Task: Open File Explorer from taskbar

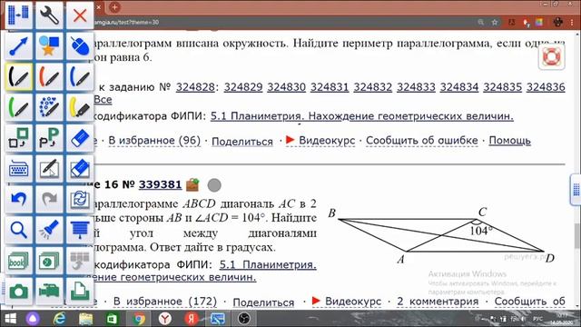Action: (85, 319)
